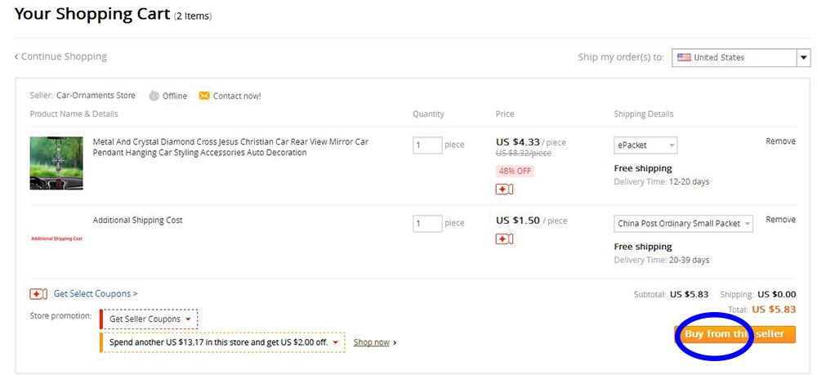The width and height of the screenshot is (817, 375).
Task: Click the United States flag icon
Action: (x=684, y=58)
